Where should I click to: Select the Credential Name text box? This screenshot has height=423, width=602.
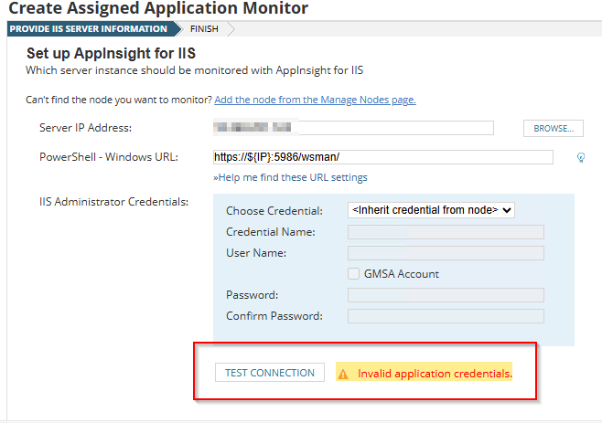pos(446,232)
